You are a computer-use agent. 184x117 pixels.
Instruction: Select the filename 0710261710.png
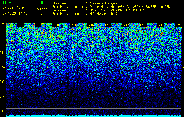point(15,8)
